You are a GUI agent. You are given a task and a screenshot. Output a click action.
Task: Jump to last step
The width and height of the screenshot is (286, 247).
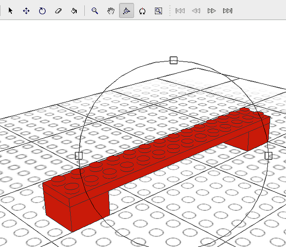tap(228, 11)
